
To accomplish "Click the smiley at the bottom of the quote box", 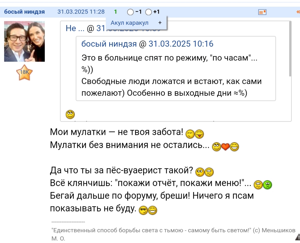I will [70, 115].
